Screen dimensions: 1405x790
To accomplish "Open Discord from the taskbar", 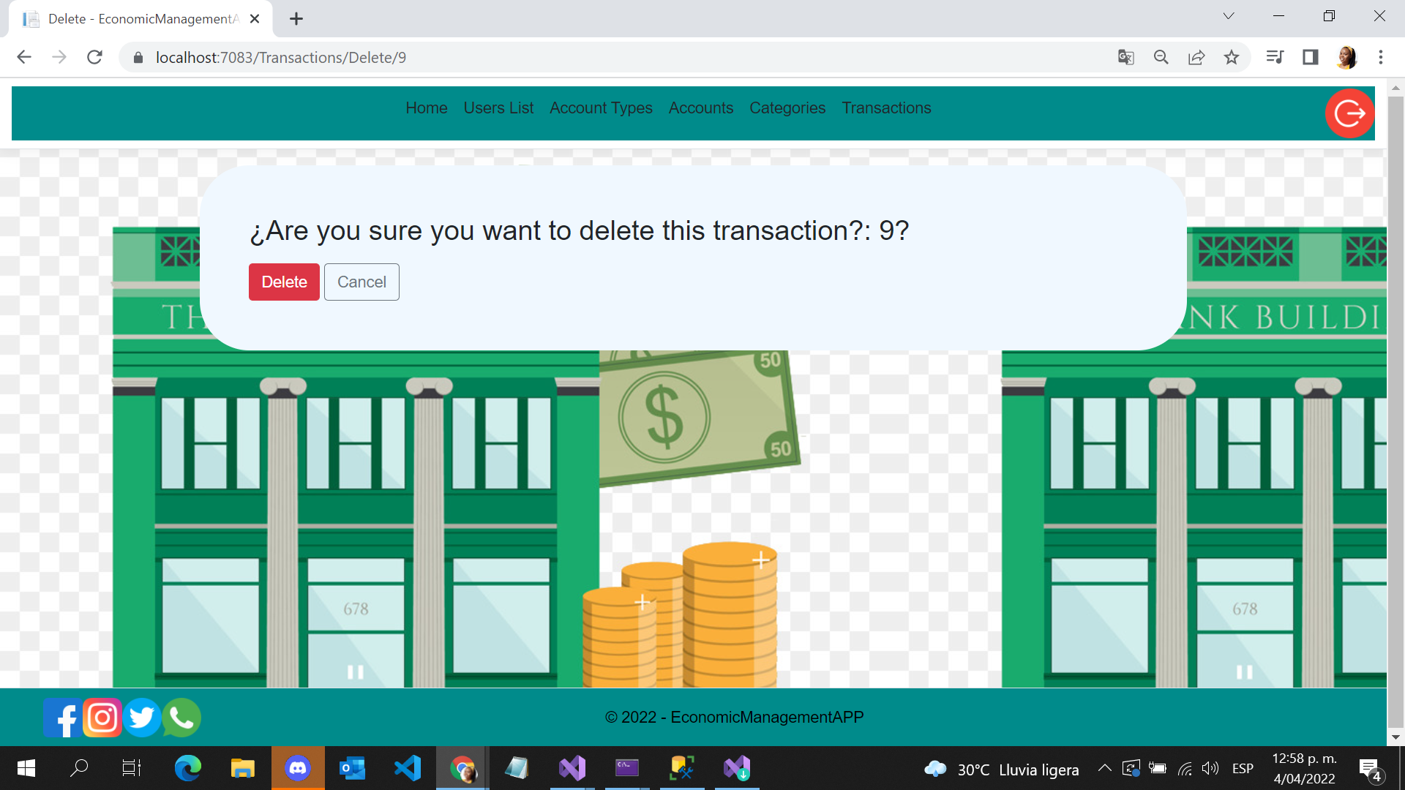I will click(x=298, y=768).
